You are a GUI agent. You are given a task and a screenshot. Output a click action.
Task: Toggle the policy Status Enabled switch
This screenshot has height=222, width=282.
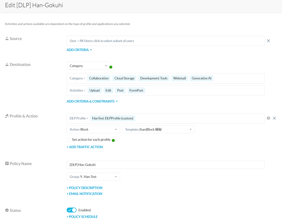point(72,210)
